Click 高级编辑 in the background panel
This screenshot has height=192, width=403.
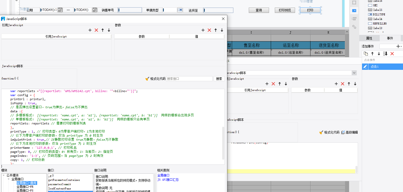coord(350,132)
